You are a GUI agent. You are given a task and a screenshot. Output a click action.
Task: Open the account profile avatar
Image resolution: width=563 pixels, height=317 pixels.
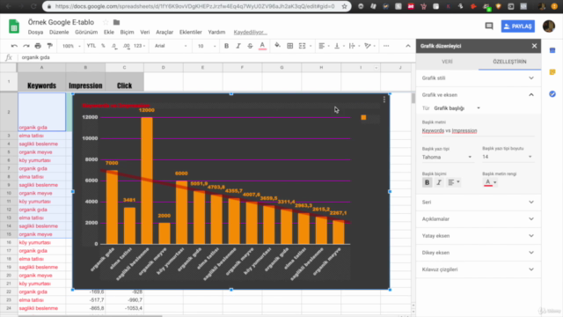pyautogui.click(x=549, y=26)
